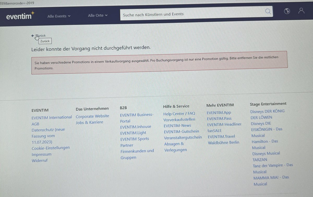Expand the Alle Orte dropdown
This screenshot has height=197, width=313.
[98, 15]
